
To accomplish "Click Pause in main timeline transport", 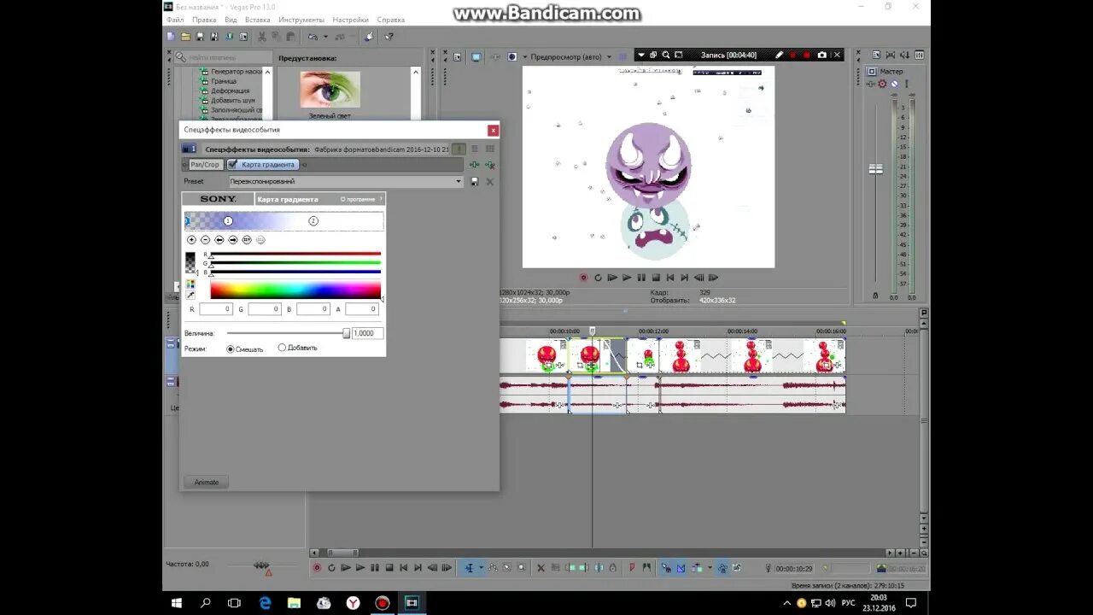I will 375,567.
